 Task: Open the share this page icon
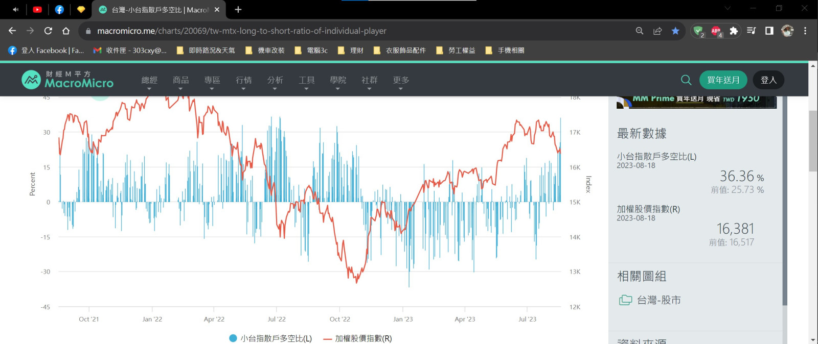[657, 31]
